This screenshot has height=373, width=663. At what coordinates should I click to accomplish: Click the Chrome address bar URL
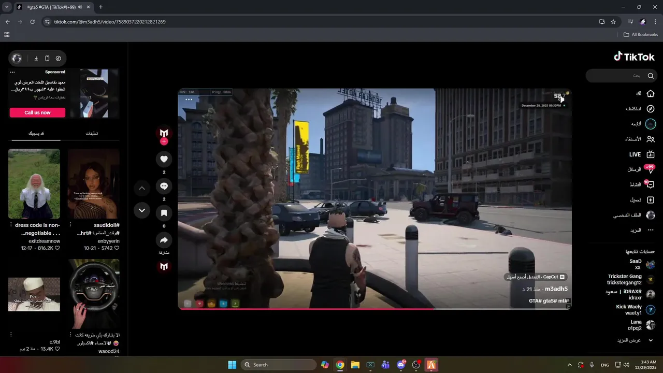110,22
